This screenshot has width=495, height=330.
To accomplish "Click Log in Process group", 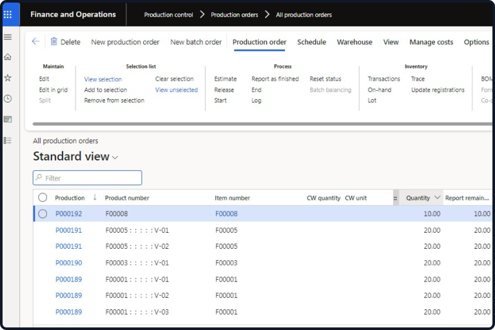I will point(257,101).
